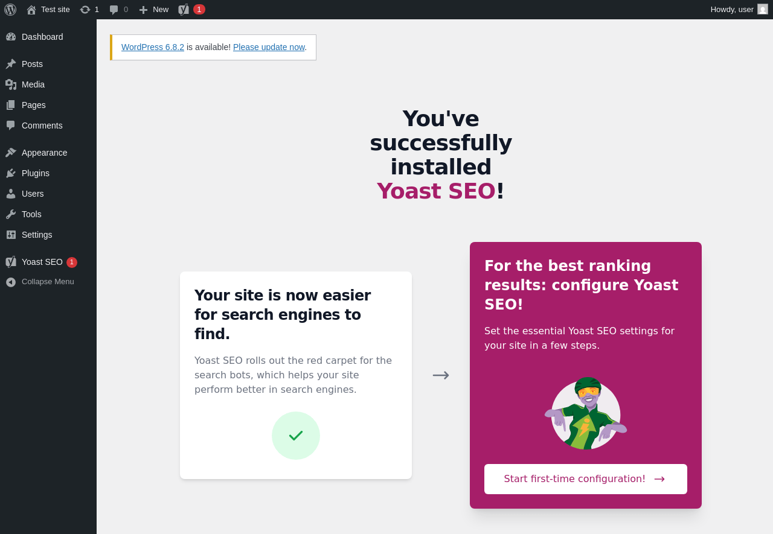Click the Tools wrench icon
773x534 pixels.
tap(11, 214)
